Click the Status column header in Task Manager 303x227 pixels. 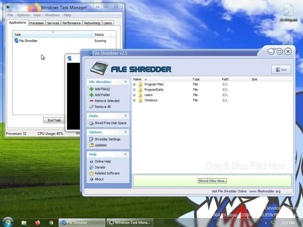coord(102,35)
